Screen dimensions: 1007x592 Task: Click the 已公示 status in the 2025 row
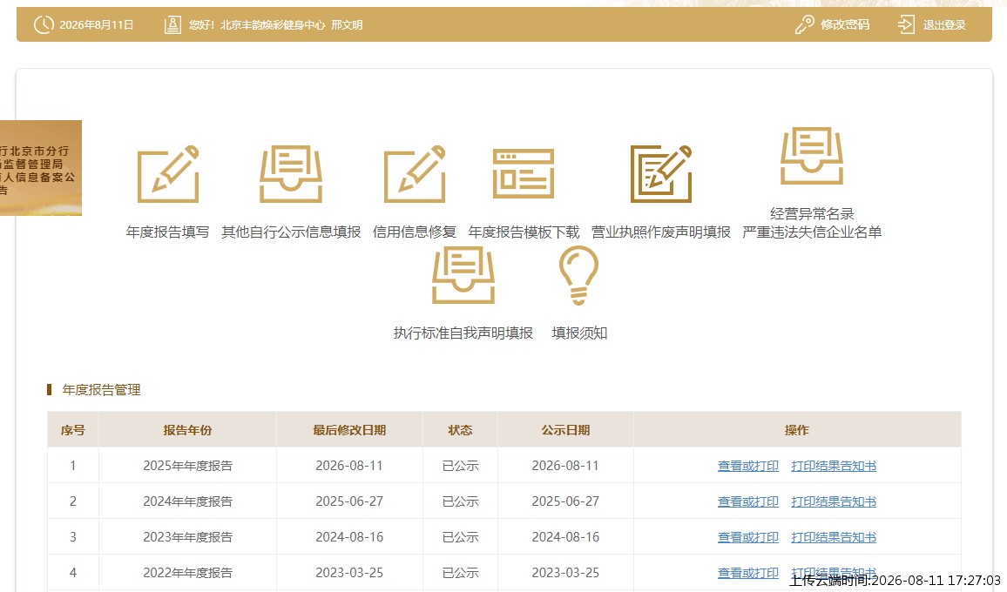(x=461, y=466)
